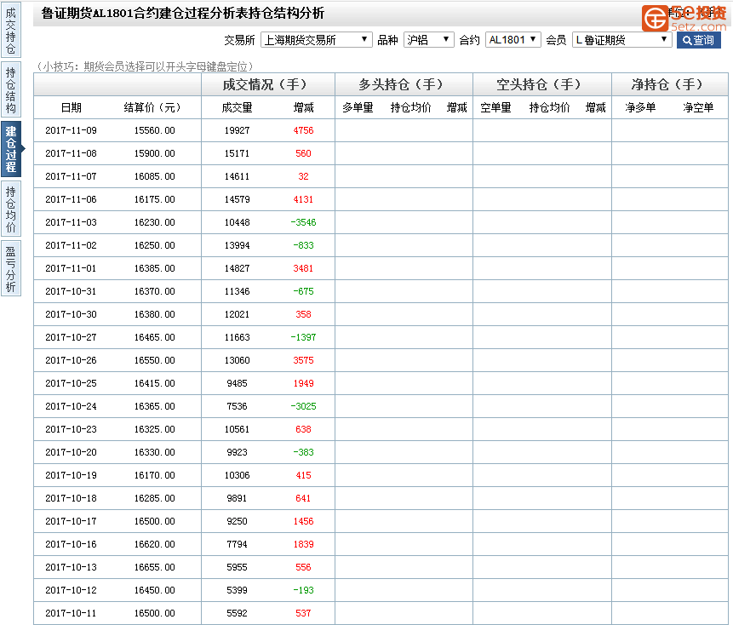Click volume value 9250
This screenshot has width=733, height=625.
pos(237,521)
